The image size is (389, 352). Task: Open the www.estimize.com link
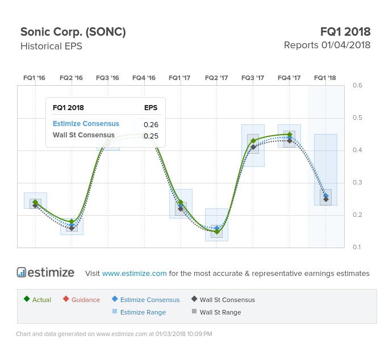[x=134, y=273]
